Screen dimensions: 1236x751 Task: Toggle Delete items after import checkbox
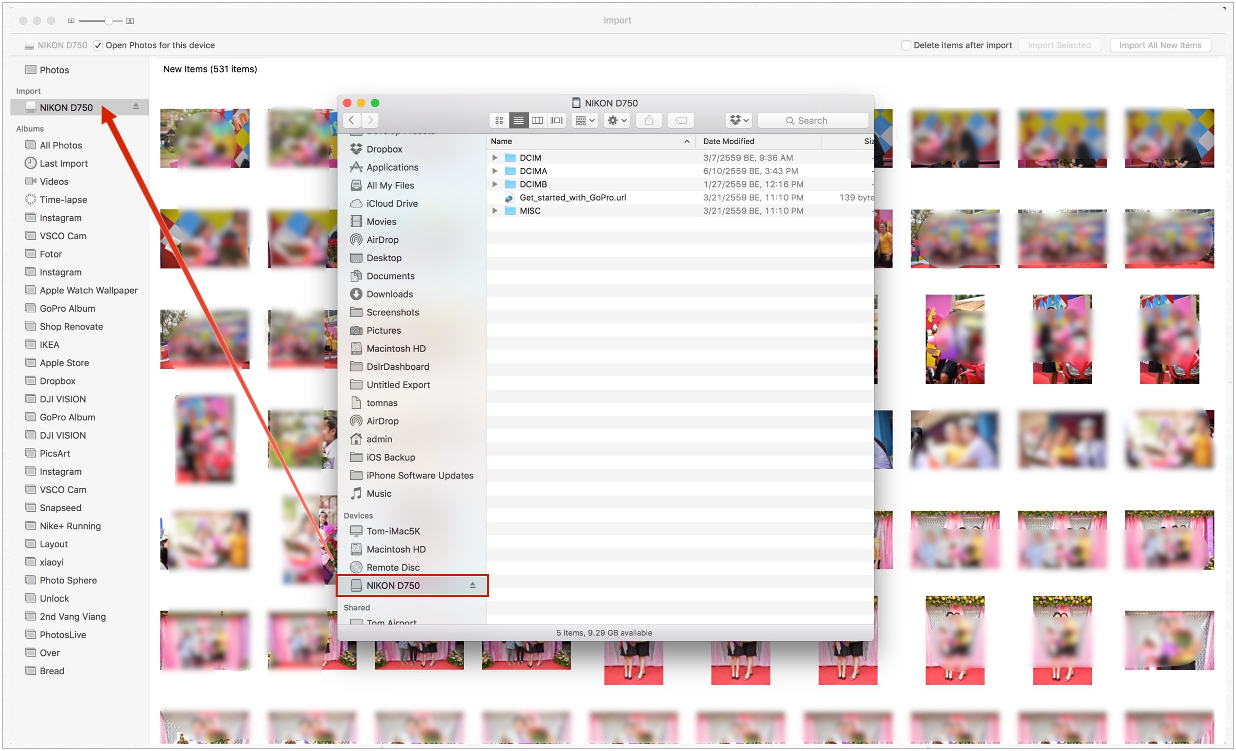point(906,45)
